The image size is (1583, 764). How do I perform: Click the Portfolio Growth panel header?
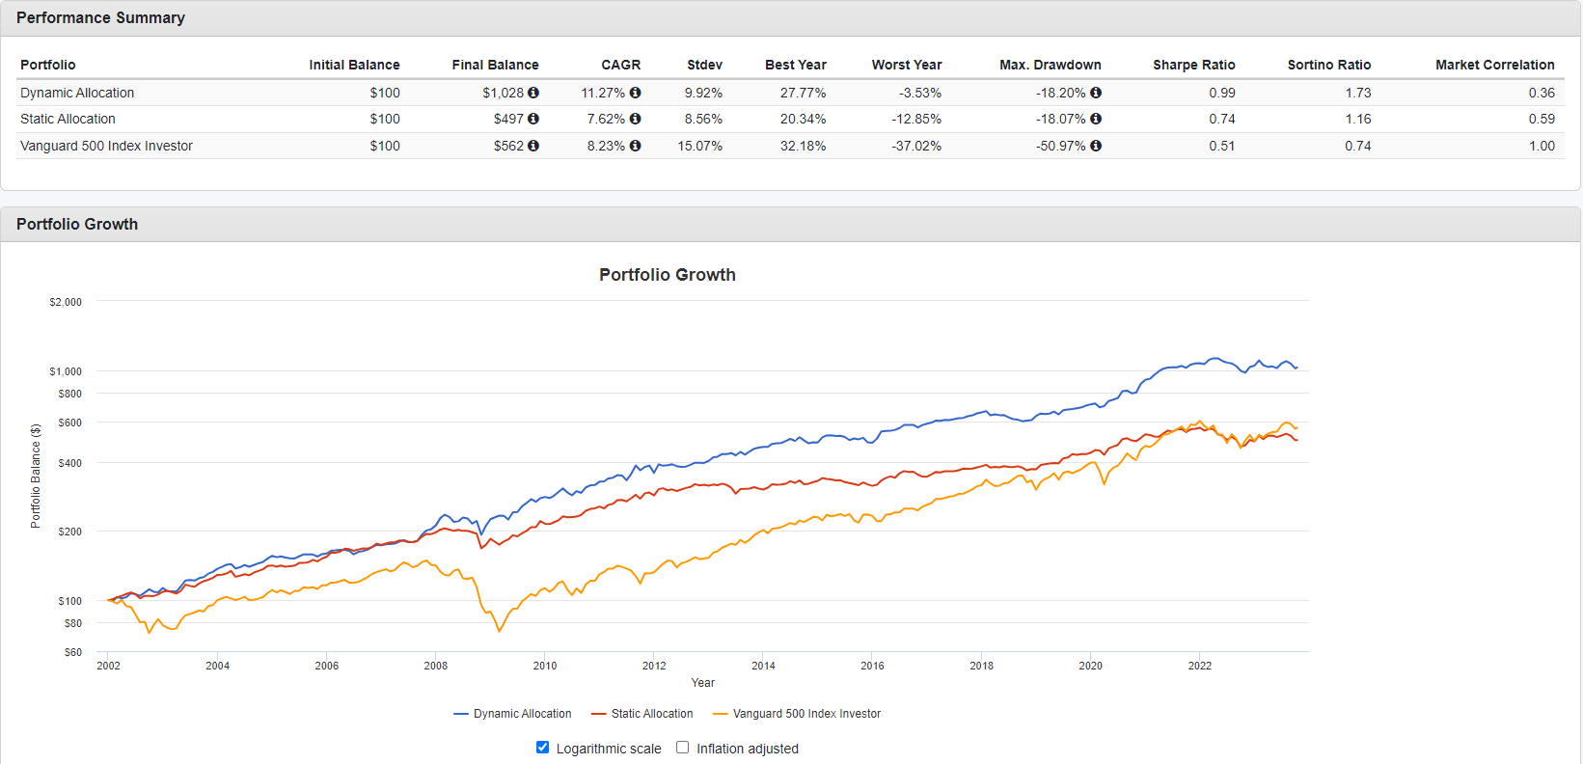[77, 224]
